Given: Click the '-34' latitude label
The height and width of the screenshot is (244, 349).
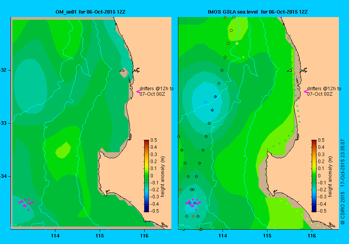Looking at the screenshot, I should 4,176.
